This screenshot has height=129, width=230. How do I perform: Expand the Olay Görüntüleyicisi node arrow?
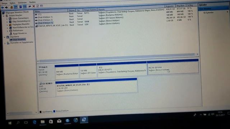coord(7,22)
